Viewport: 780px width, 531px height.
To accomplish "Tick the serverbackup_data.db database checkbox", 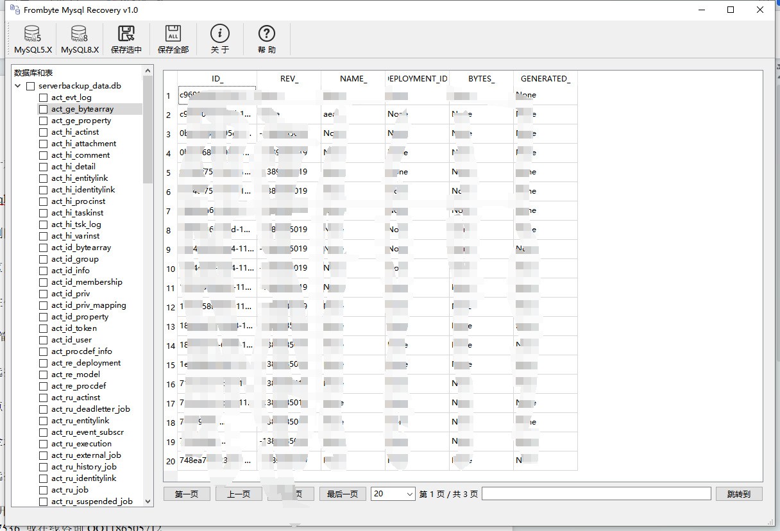I will 31,86.
